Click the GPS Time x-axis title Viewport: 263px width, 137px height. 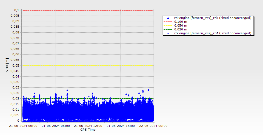pos(88,130)
